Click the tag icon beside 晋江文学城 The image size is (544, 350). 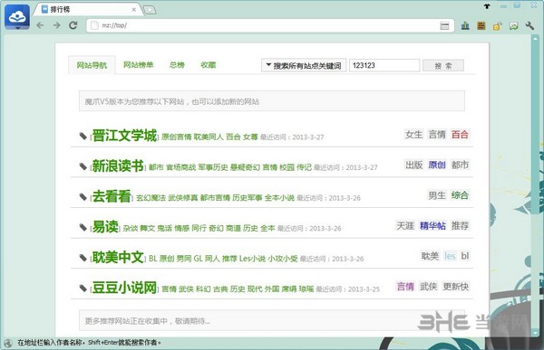[x=83, y=136]
